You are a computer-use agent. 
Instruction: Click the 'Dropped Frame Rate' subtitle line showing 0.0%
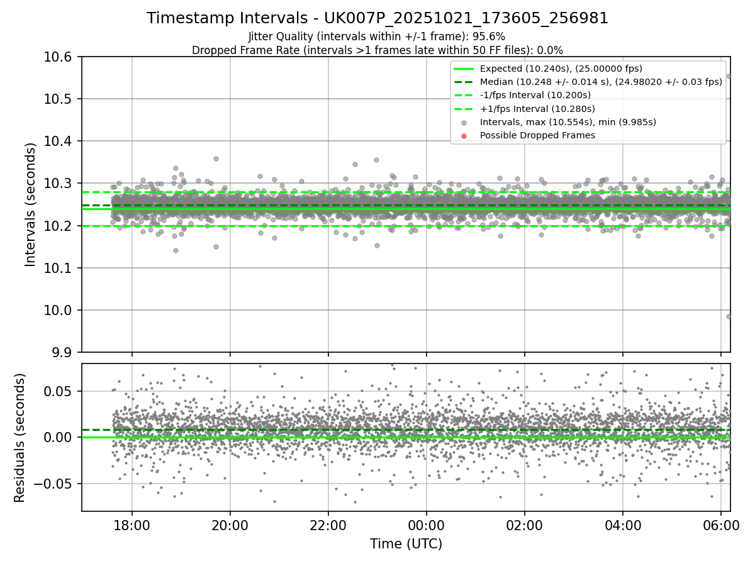pos(377,50)
